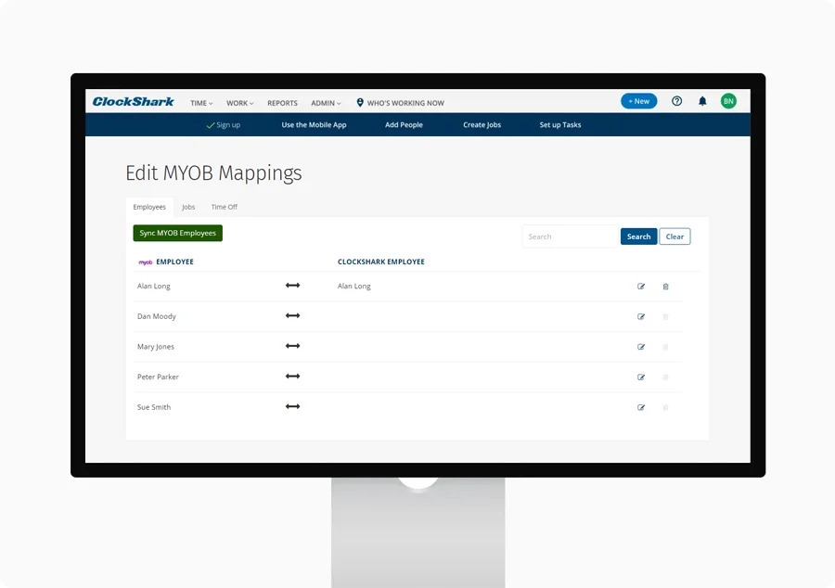Switch to the Jobs tab
The image size is (835, 588).
coord(188,207)
